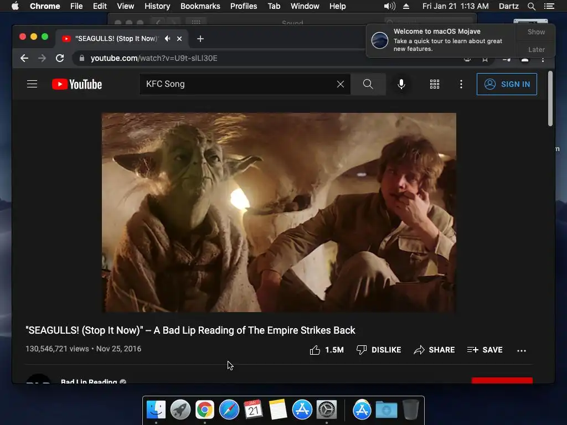
Task: Open the Window menu
Action: pyautogui.click(x=305, y=6)
